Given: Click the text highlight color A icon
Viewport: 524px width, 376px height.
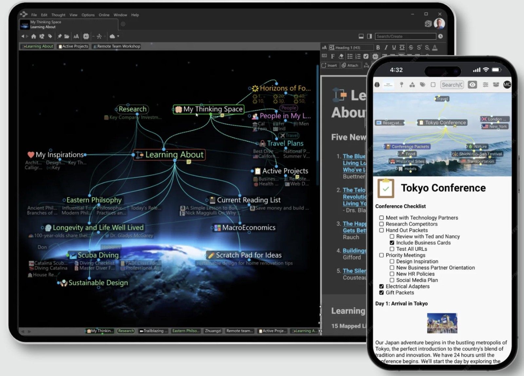Looking at the screenshot, I should pos(435,47).
